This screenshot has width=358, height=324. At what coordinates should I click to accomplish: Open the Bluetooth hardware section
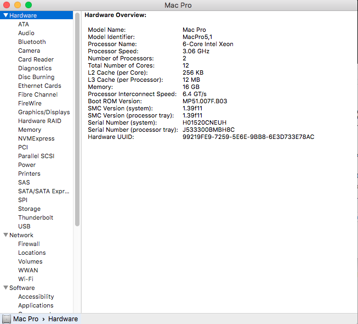(32, 42)
